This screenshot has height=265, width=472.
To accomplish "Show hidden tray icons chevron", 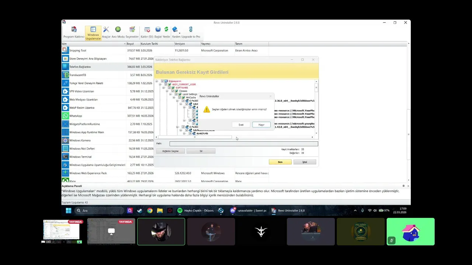I will [355, 211].
